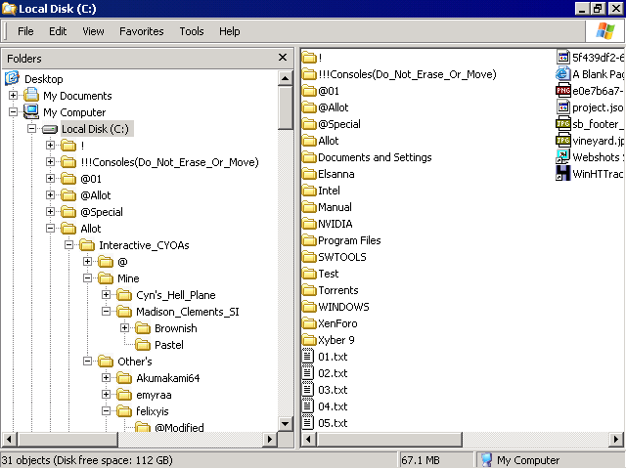Click the folder tree scroll-down arrow

point(285,423)
